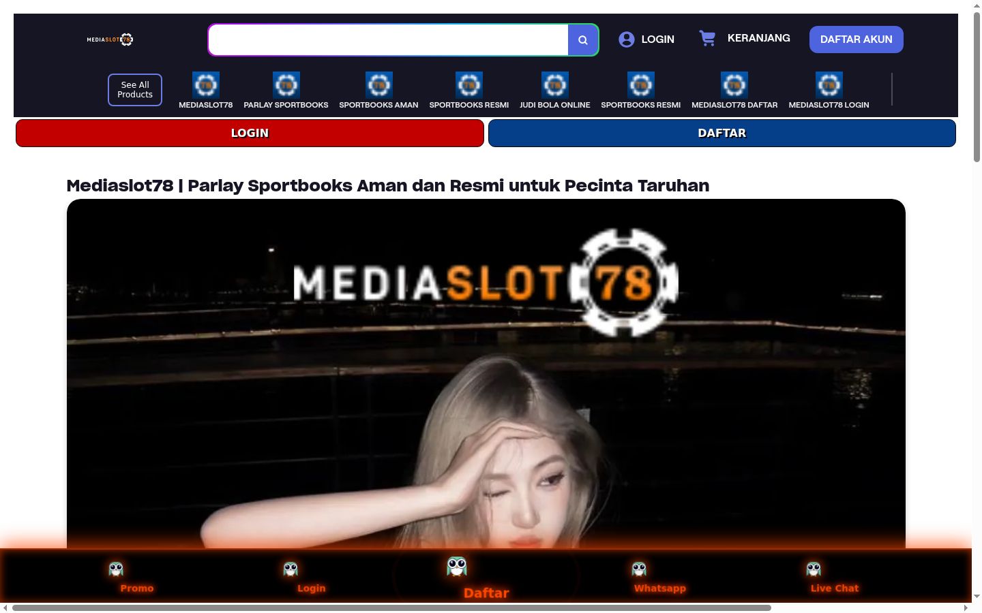Click the vertical scrollbar down arrow

[x=977, y=596]
